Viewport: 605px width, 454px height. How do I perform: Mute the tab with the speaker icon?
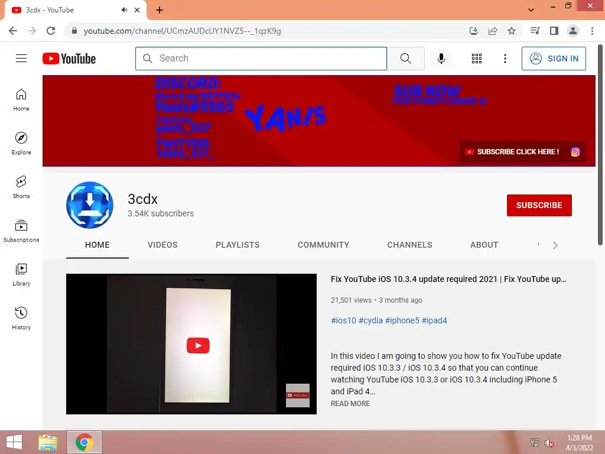tap(124, 10)
